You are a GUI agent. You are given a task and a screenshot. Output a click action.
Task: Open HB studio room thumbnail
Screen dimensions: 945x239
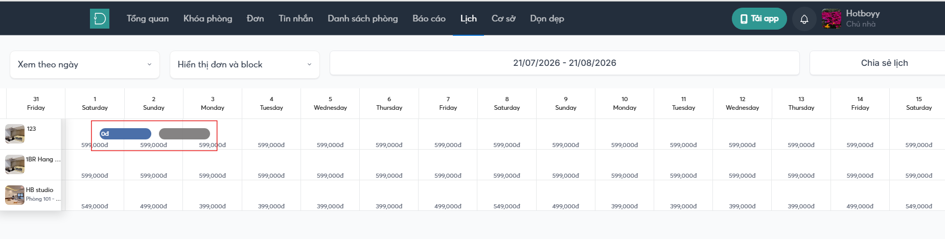coord(15,195)
